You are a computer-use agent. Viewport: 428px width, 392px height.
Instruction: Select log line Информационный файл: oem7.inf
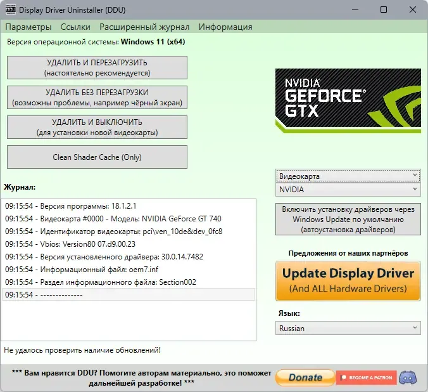pyautogui.click(x=129, y=270)
